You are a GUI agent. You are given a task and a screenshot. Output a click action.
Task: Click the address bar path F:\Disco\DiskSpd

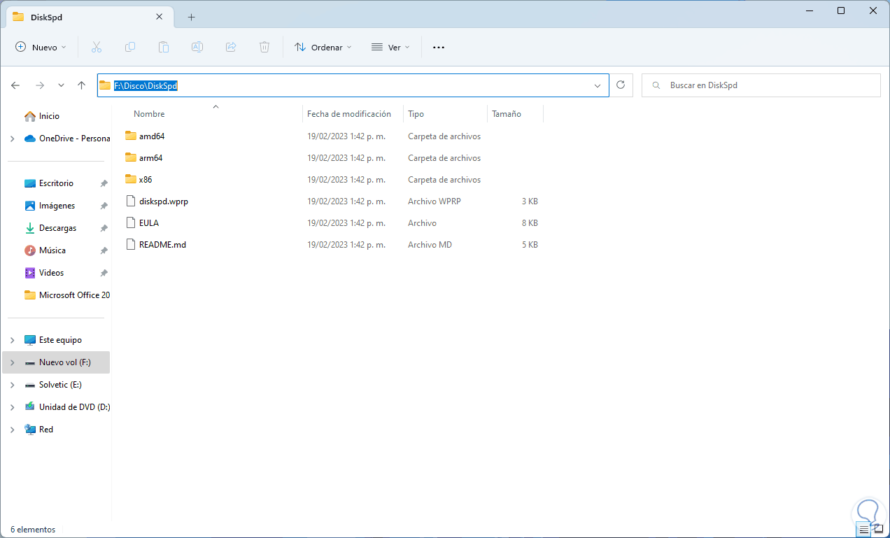(146, 85)
